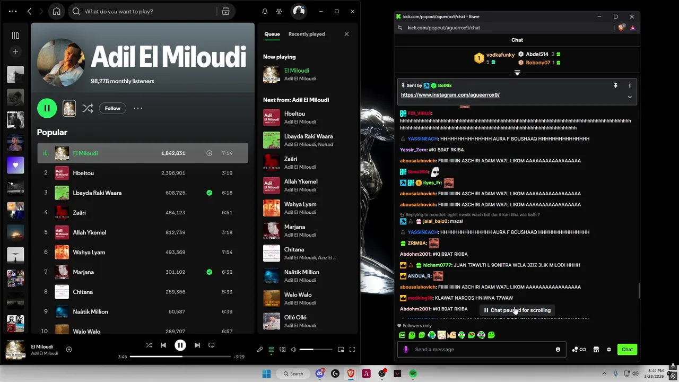
Task: Go back with Spotify's left arrow
Action: click(x=29, y=11)
